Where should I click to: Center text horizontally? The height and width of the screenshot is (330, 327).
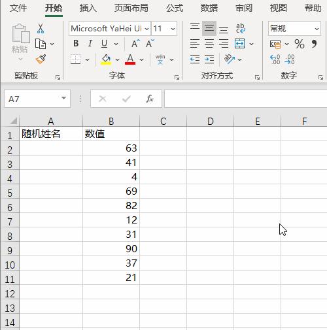(x=209, y=44)
